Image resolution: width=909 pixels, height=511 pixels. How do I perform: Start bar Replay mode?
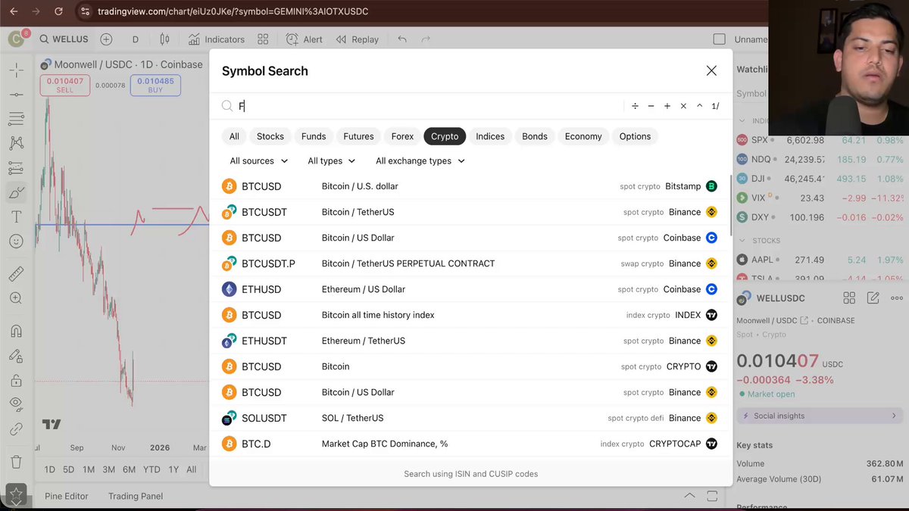[357, 39]
